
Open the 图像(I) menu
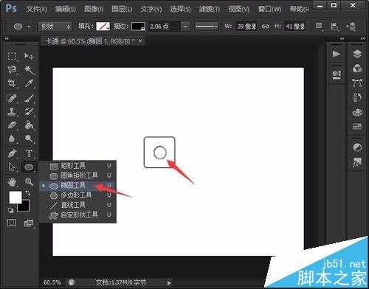pos(94,10)
